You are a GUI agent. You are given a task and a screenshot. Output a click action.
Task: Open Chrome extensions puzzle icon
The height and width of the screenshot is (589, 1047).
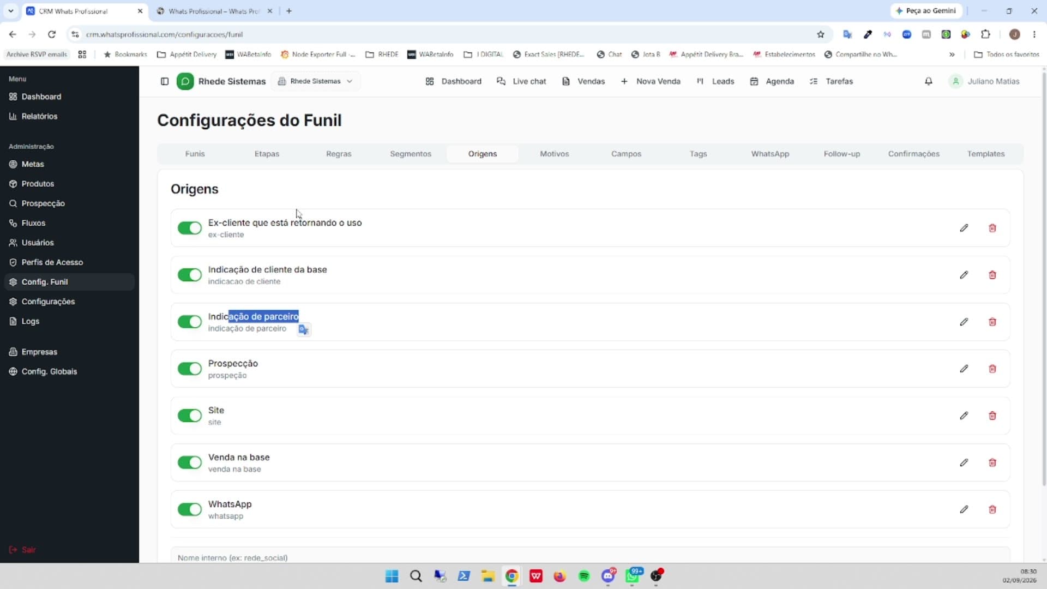pyautogui.click(x=985, y=34)
